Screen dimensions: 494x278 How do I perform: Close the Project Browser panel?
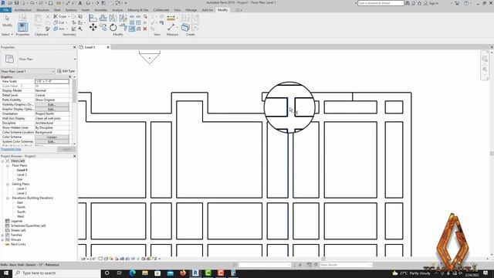click(74, 156)
